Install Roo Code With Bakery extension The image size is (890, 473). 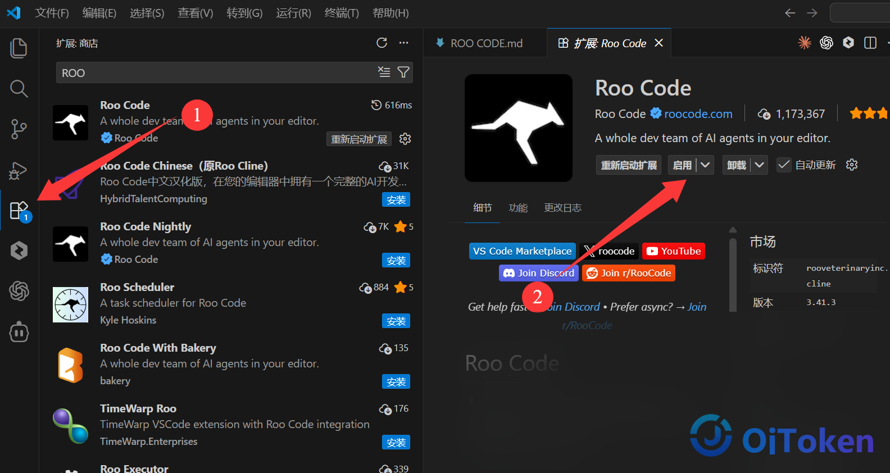396,382
